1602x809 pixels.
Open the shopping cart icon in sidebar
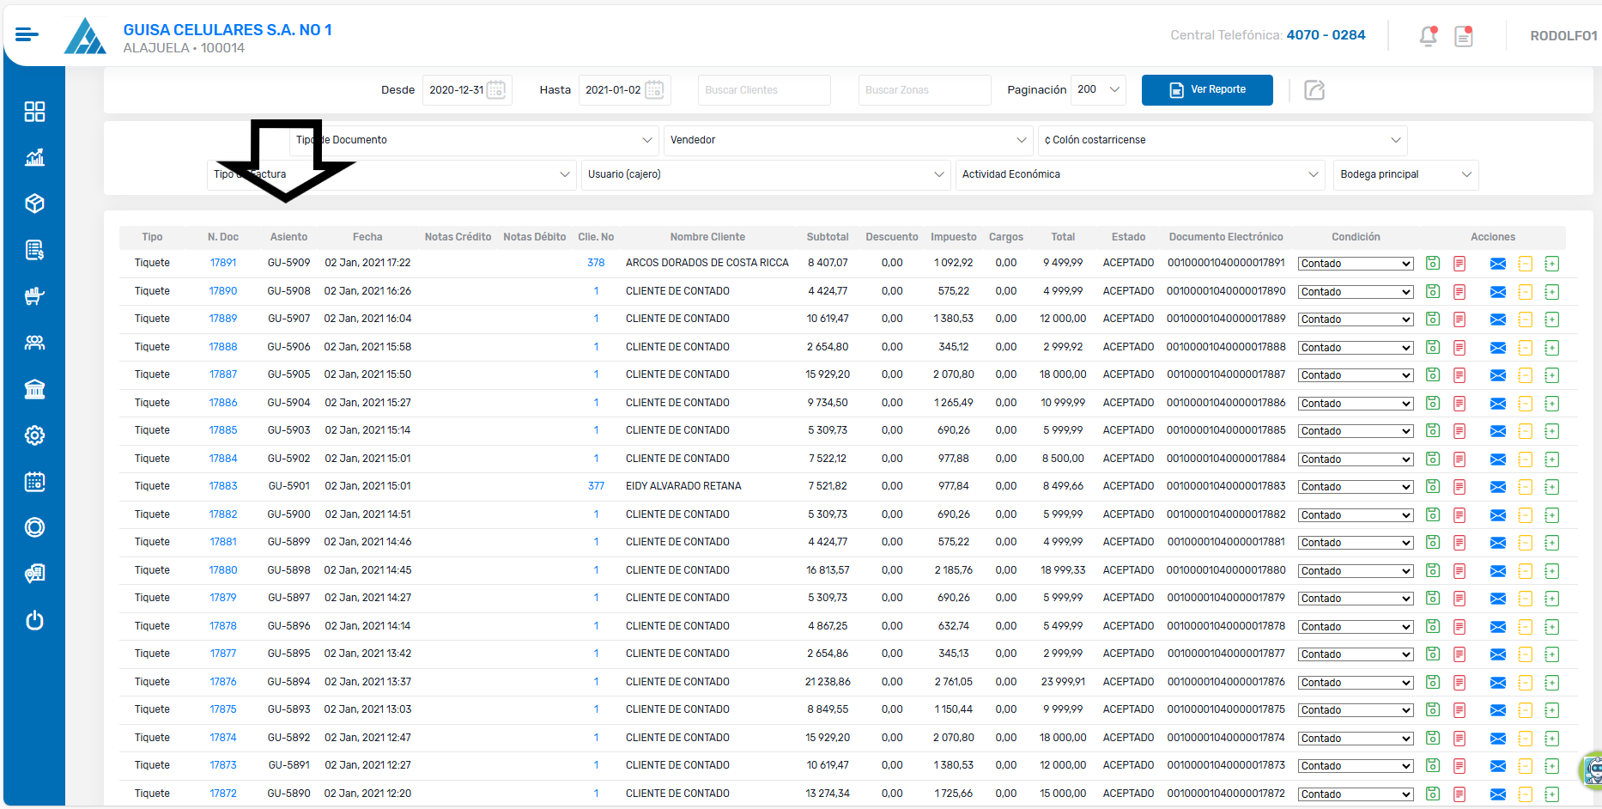pos(34,296)
